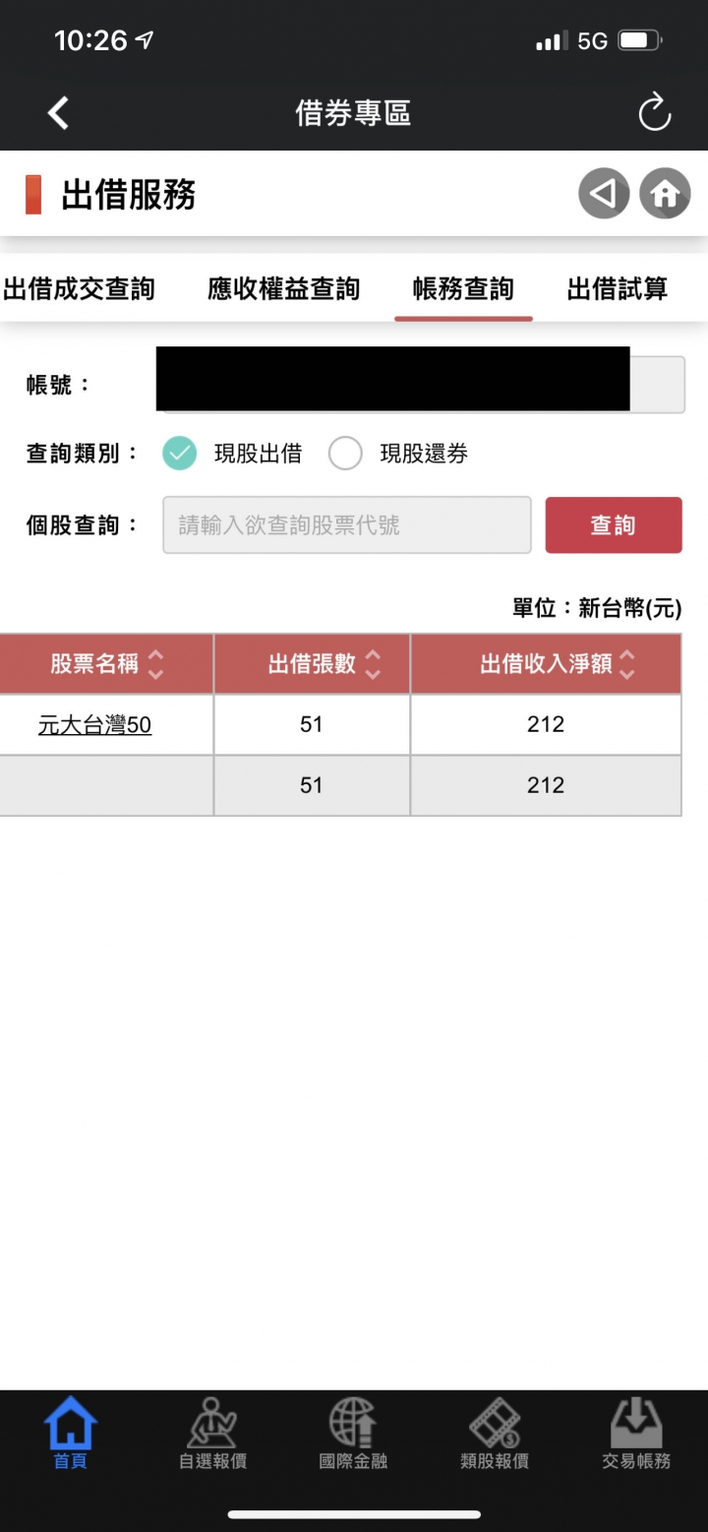
Task: Open 首頁 in bottom navigation
Action: [x=71, y=1434]
